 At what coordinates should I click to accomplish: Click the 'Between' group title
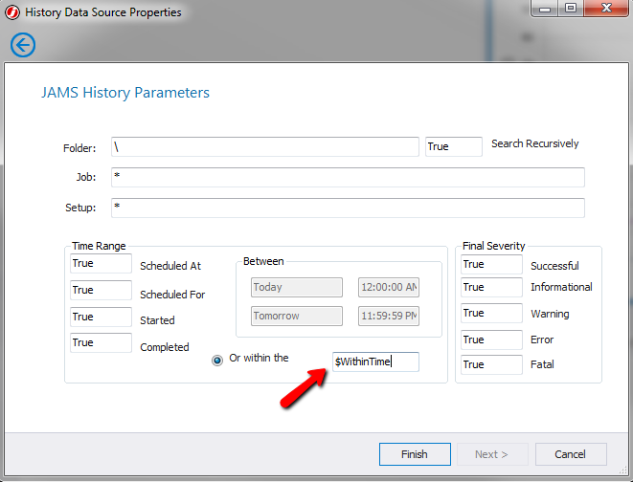(x=263, y=261)
